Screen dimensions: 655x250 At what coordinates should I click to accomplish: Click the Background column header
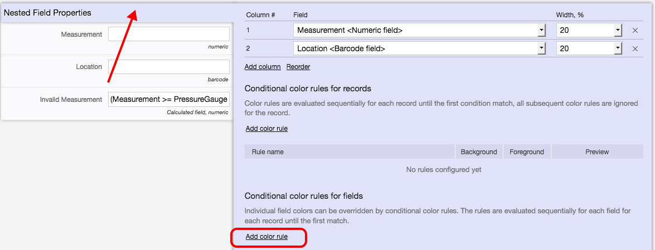pyautogui.click(x=478, y=152)
